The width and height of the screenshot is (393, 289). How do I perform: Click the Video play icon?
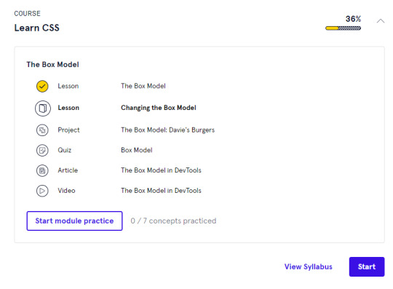pos(42,191)
